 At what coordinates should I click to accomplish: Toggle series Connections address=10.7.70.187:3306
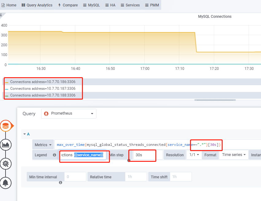click(43, 89)
